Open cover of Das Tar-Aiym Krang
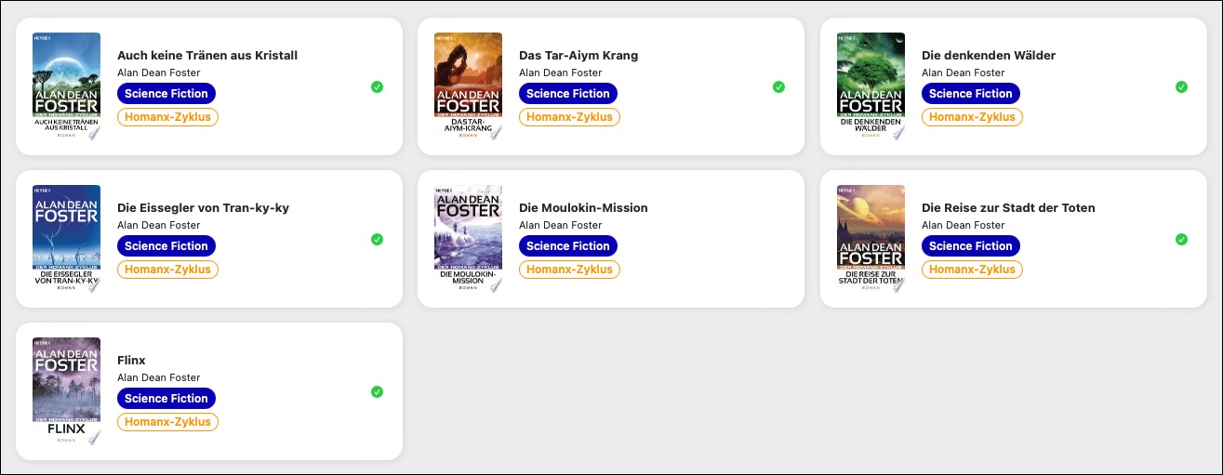 tap(468, 86)
